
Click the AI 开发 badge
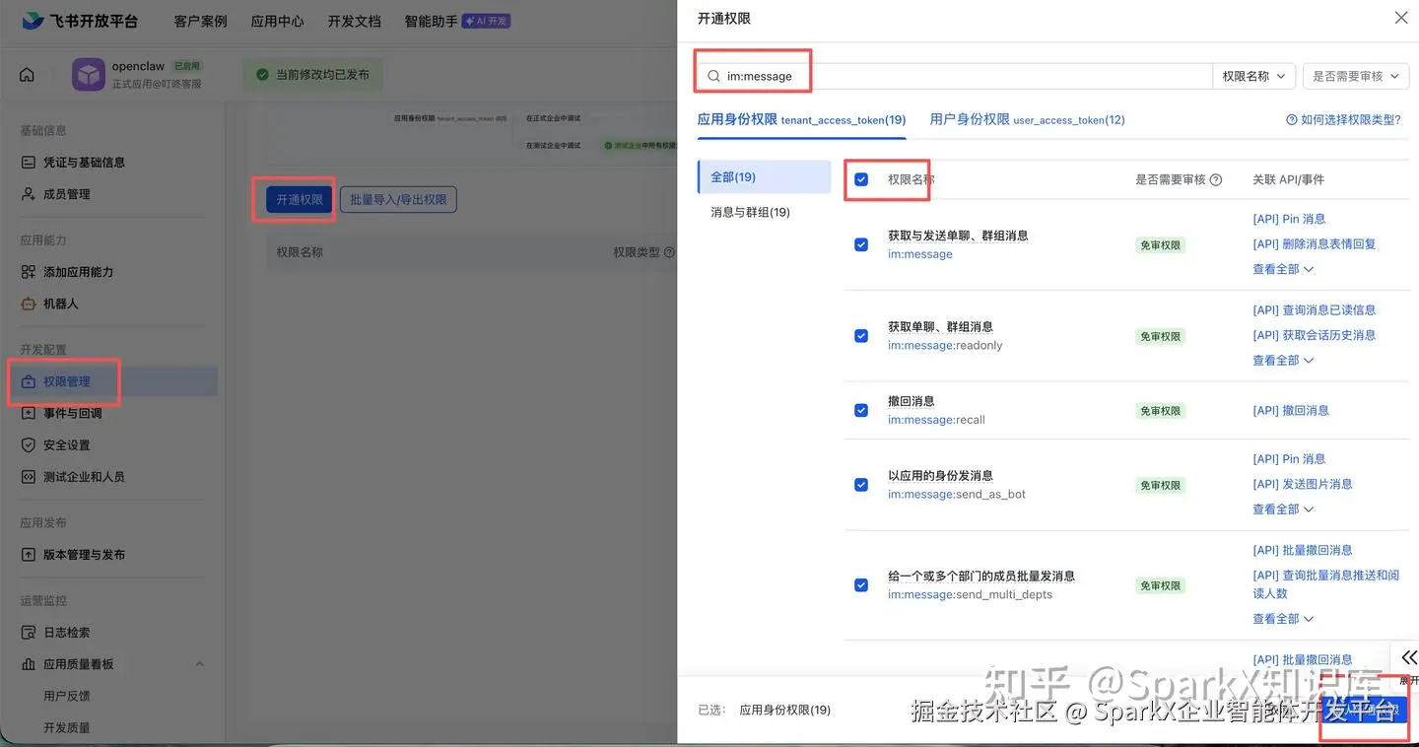coord(486,21)
